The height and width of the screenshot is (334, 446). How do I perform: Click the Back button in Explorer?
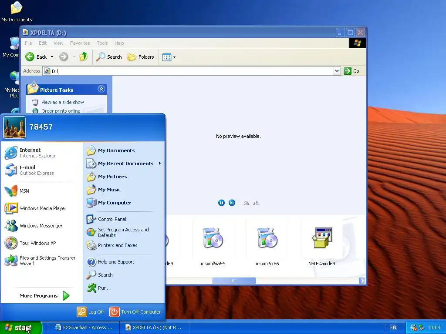coord(36,57)
